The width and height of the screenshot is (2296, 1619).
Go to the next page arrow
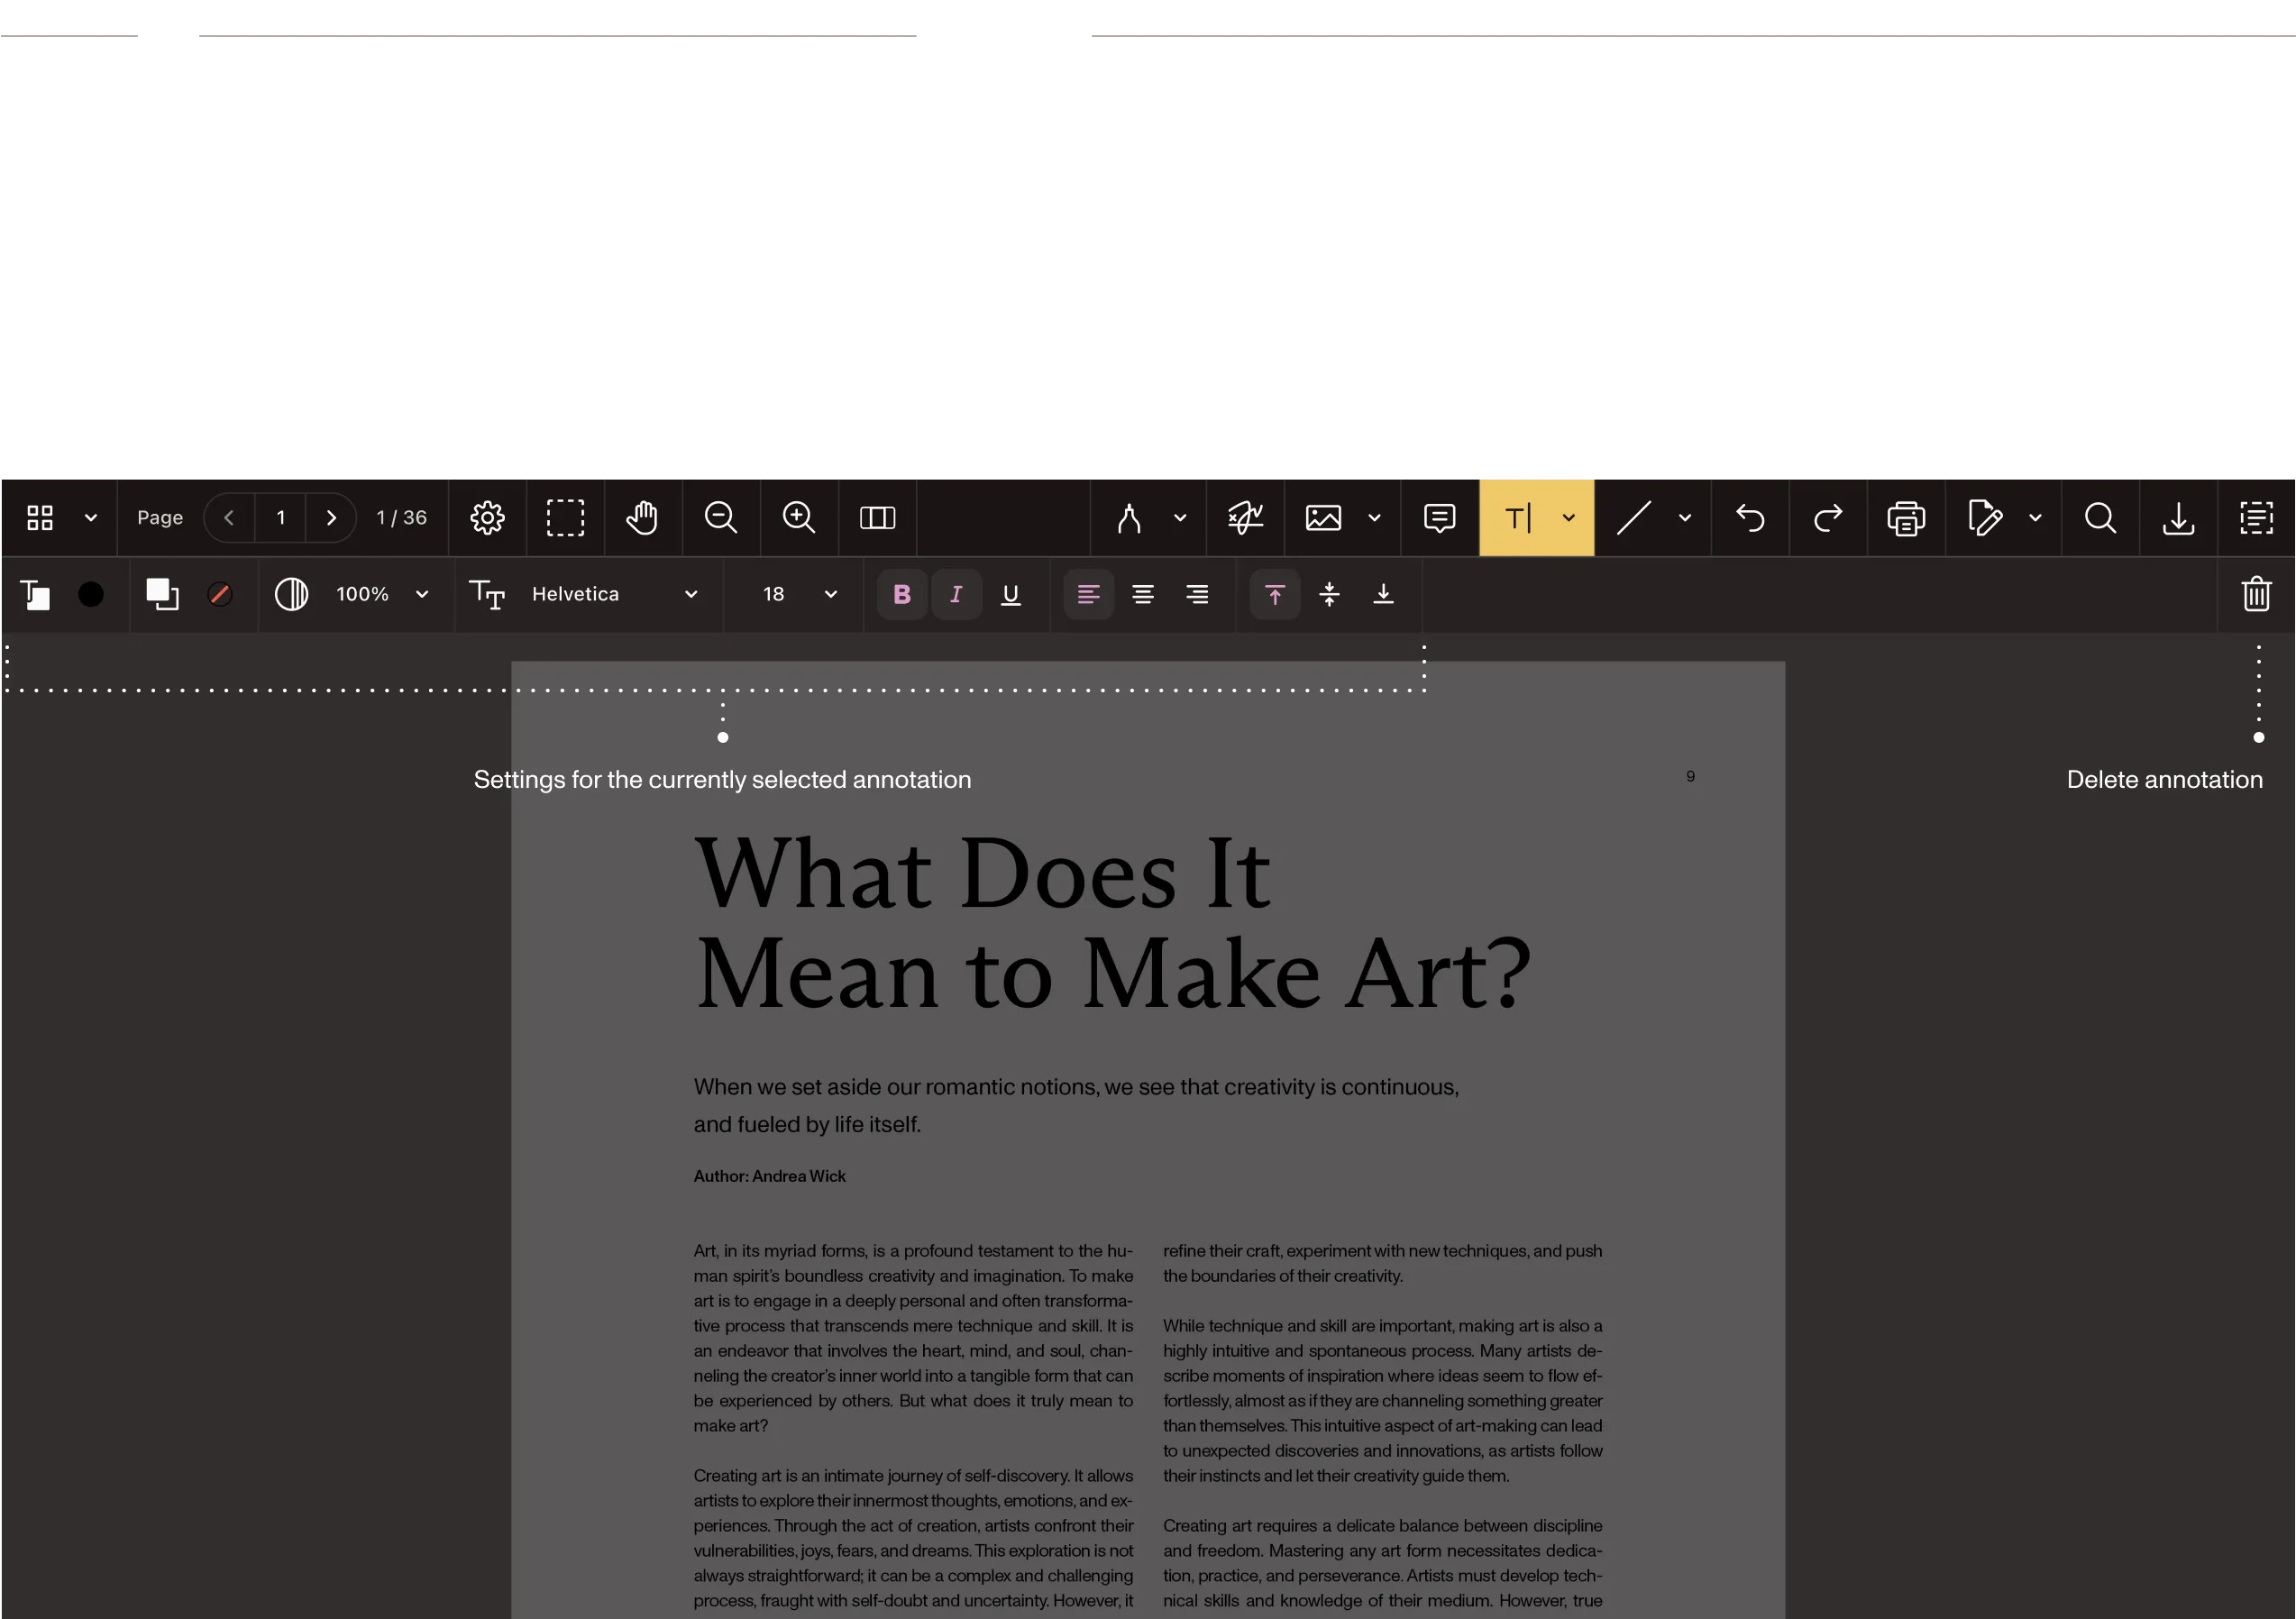331,518
